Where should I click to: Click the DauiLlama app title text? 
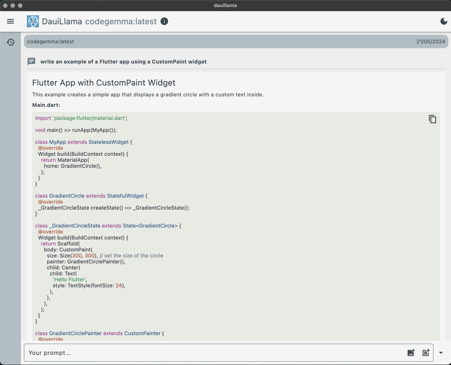62,21
